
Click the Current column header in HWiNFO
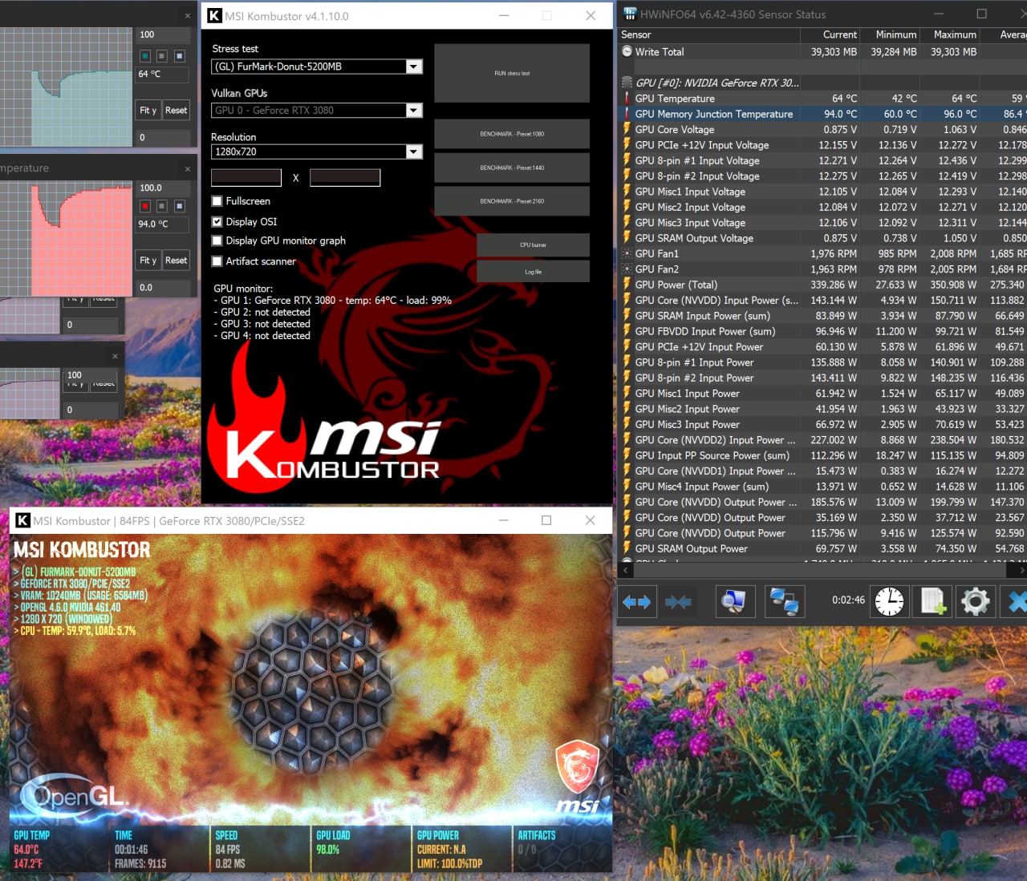click(830, 34)
